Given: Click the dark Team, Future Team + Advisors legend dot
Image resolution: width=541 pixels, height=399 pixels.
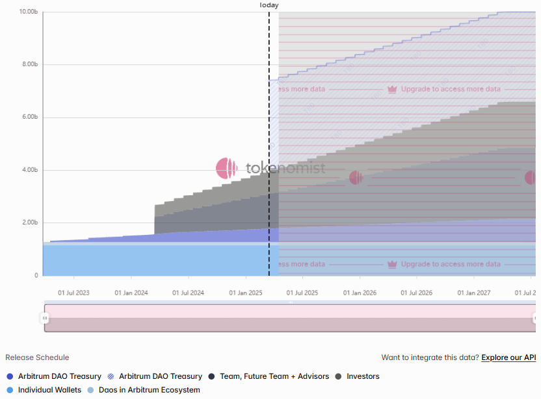Looking at the screenshot, I should pos(211,376).
